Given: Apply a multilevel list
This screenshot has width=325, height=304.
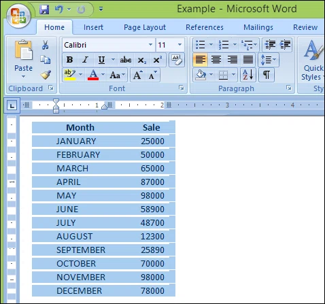Looking at the screenshot, I should point(247,45).
